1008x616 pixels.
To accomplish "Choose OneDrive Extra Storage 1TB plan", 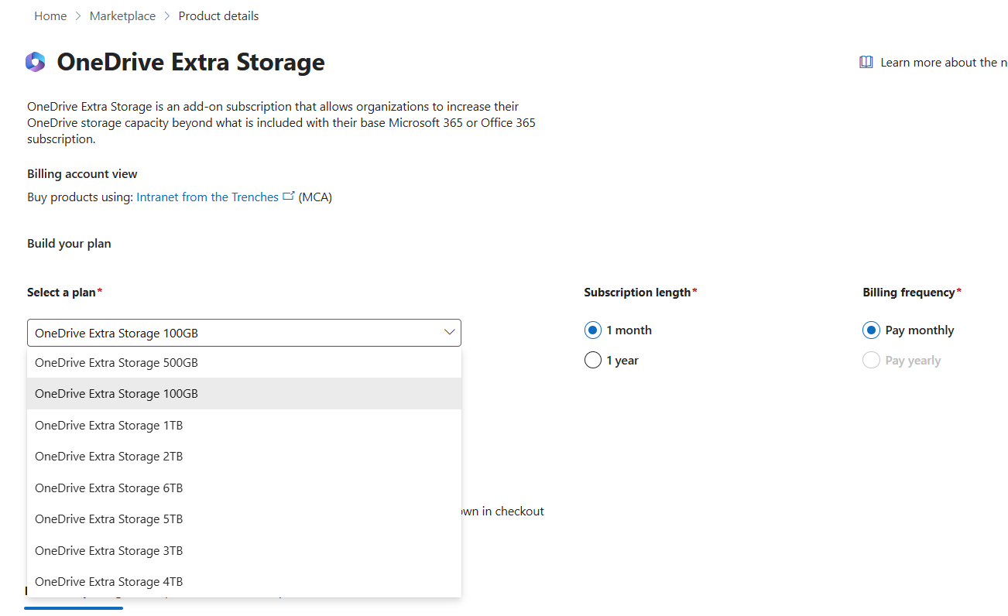I will click(x=244, y=426).
